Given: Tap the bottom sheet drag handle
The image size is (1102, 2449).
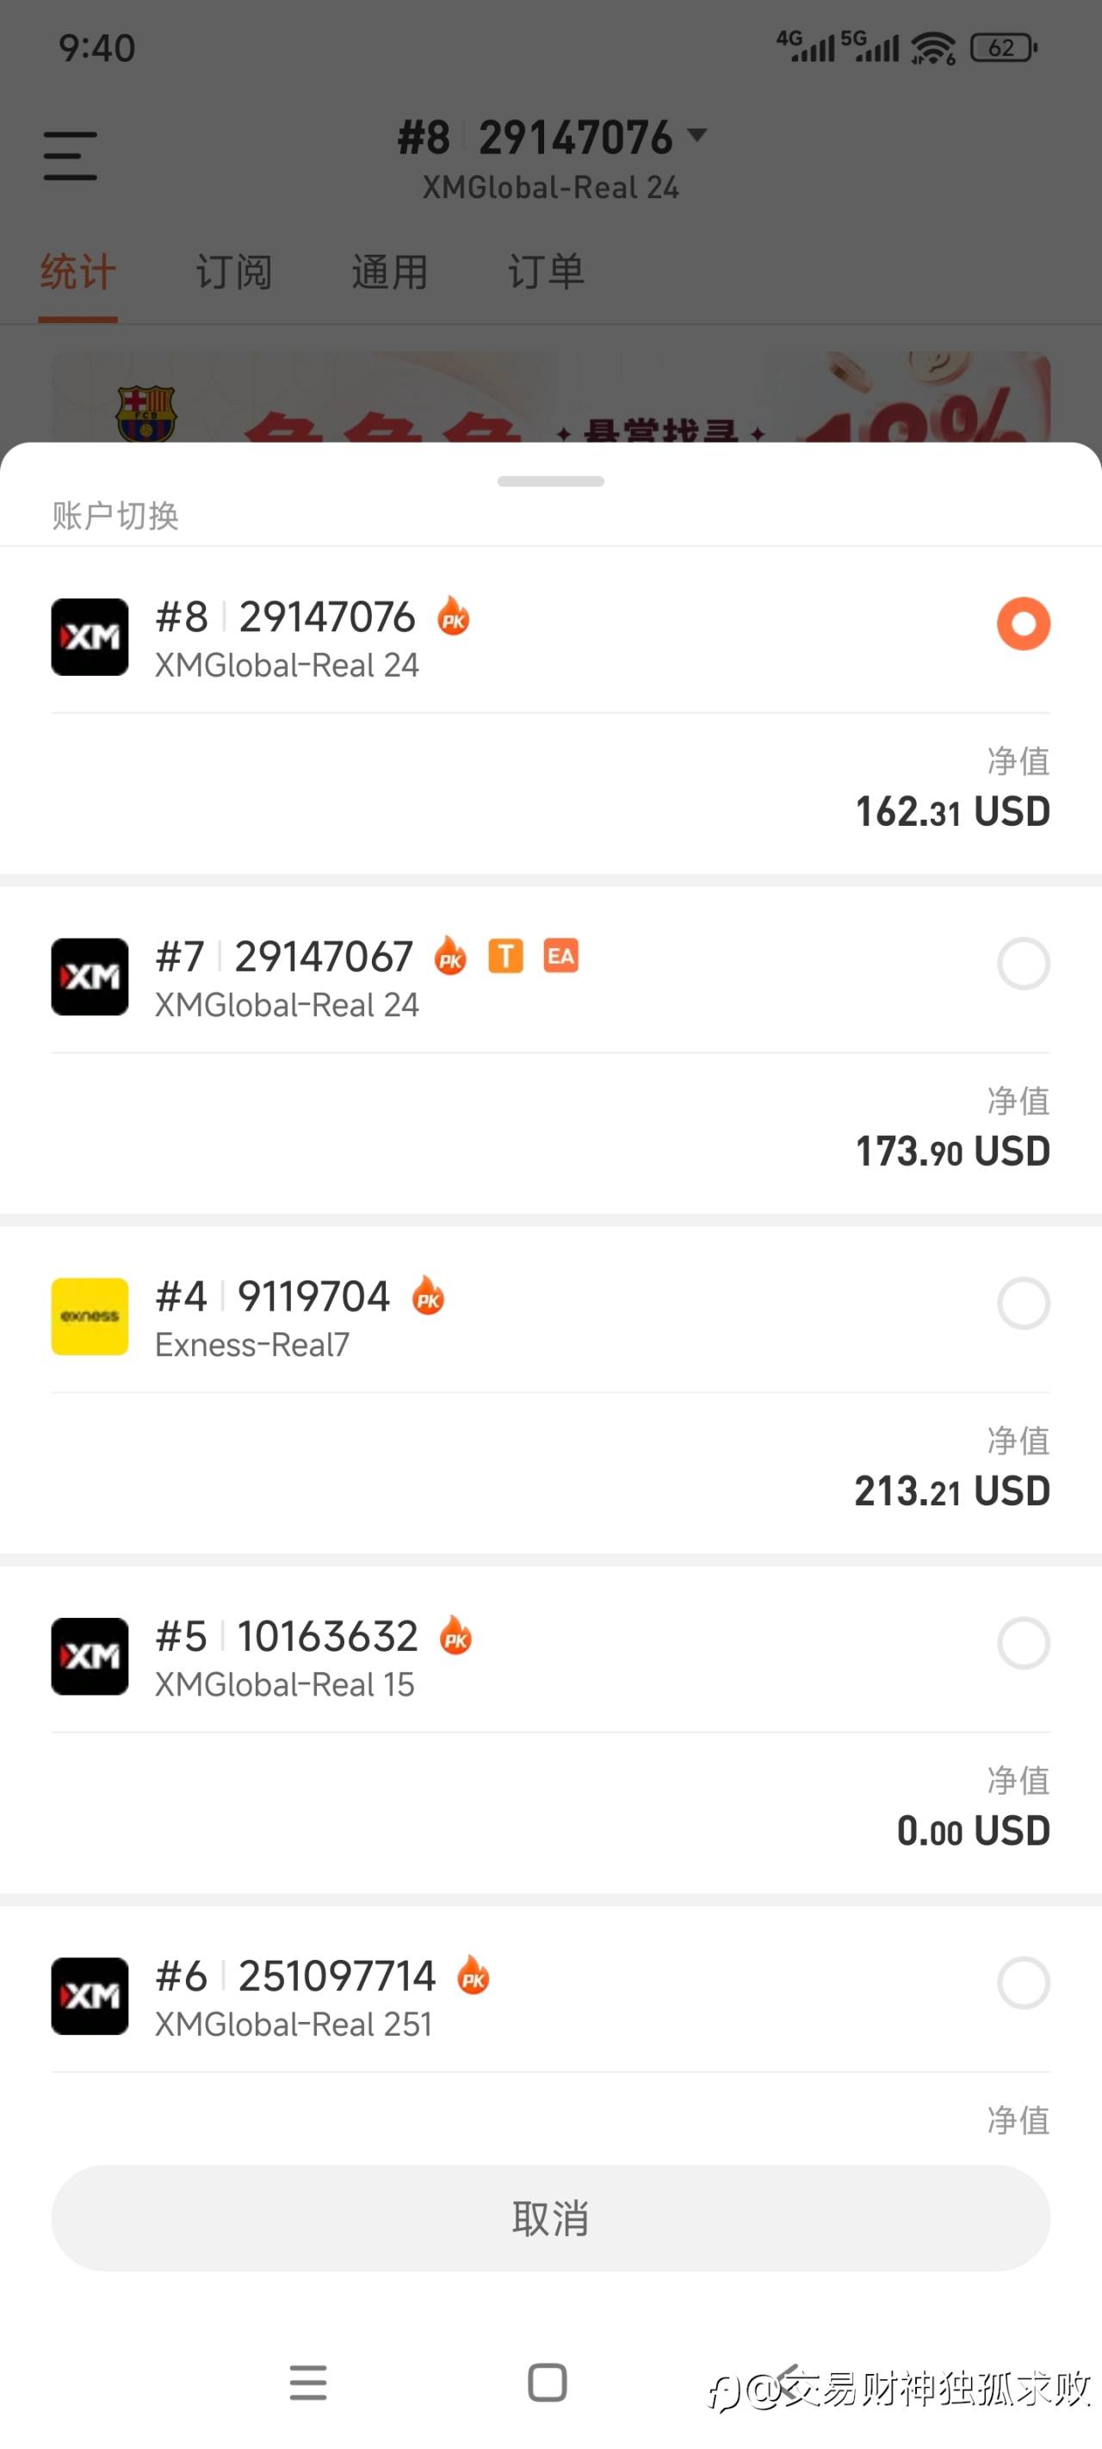Looking at the screenshot, I should pyautogui.click(x=550, y=481).
